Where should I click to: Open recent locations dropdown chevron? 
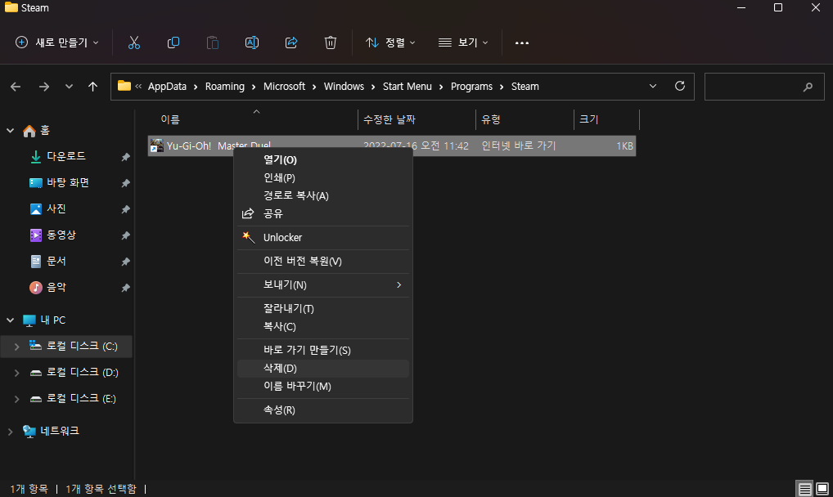(69, 87)
